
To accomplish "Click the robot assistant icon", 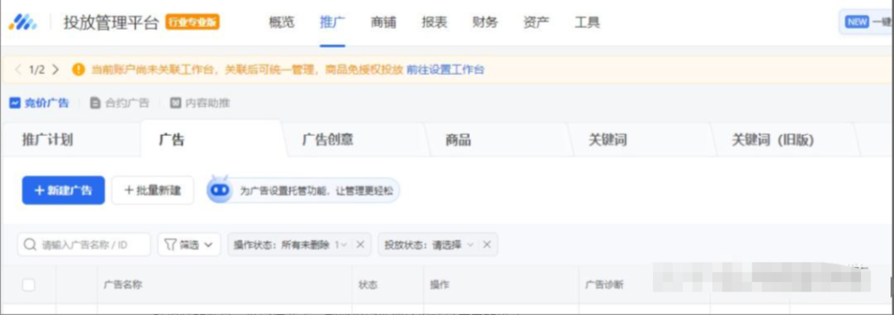I will pos(219,189).
